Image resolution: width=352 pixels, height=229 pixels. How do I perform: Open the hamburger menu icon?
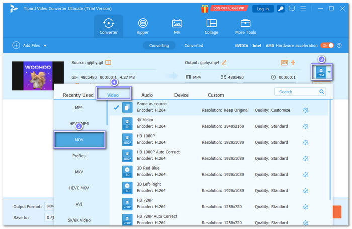pyautogui.click(x=303, y=9)
